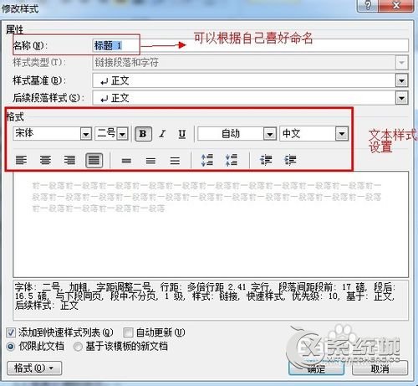Select 基于该模板的新文档 radio option
Viewport: 418px width, 386px height.
(78, 347)
